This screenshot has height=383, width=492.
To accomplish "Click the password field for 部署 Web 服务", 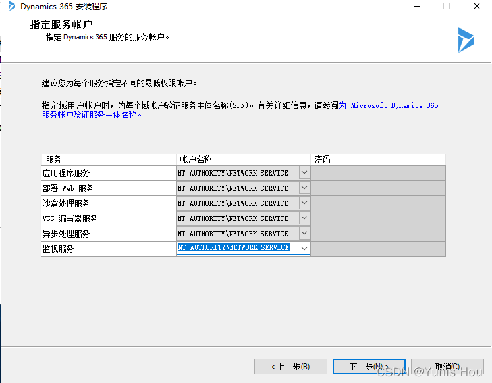I will click(x=378, y=188).
